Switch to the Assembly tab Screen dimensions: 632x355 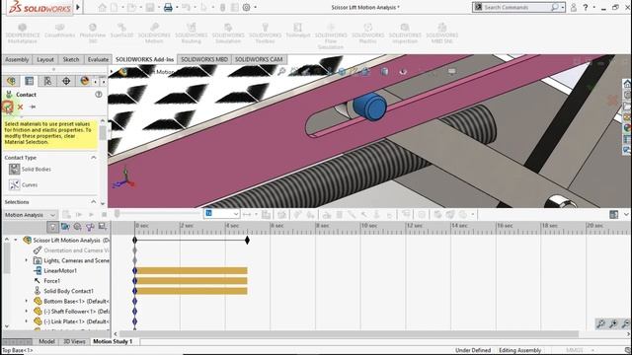[17, 59]
